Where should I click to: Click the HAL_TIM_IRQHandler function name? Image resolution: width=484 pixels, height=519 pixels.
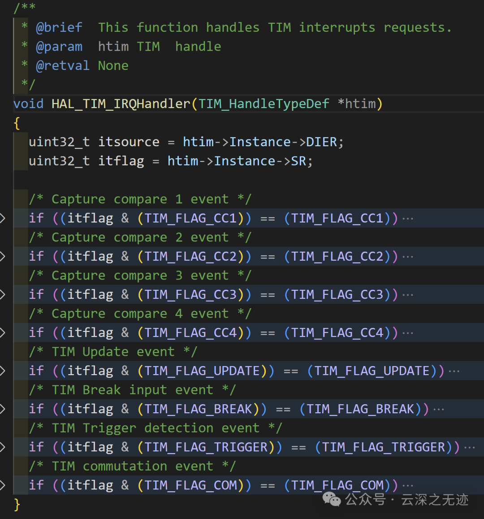click(121, 104)
